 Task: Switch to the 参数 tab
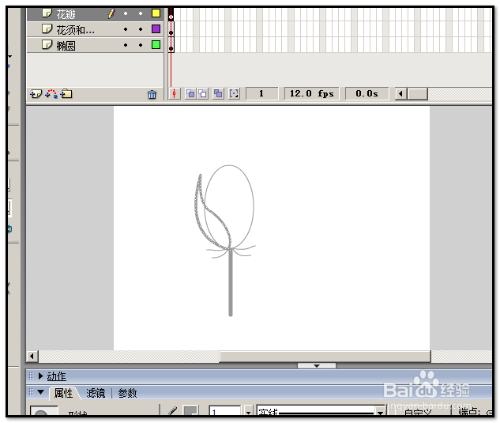pos(127,393)
